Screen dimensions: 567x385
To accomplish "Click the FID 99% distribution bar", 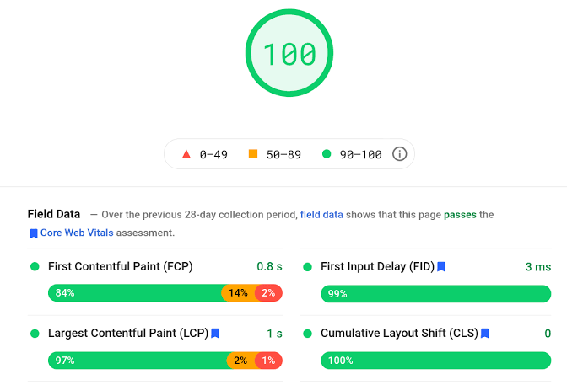I will click(435, 294).
